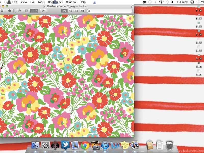
Task: Select the Move hand tool
Action: 19,11
